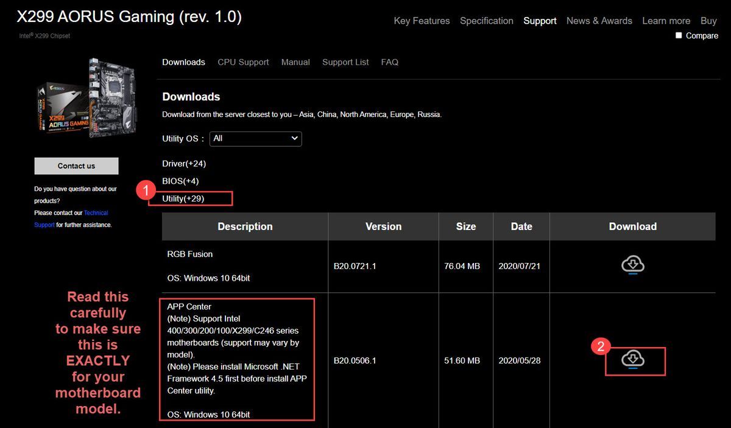Viewport: 731px width, 428px height.
Task: Open News & Awards
Action: click(x=599, y=21)
